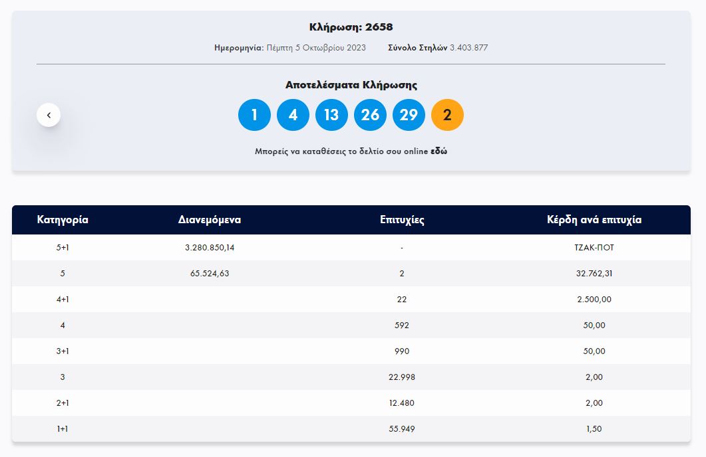Select the drawn number 4 ball
The image size is (706, 457).
[x=293, y=114]
